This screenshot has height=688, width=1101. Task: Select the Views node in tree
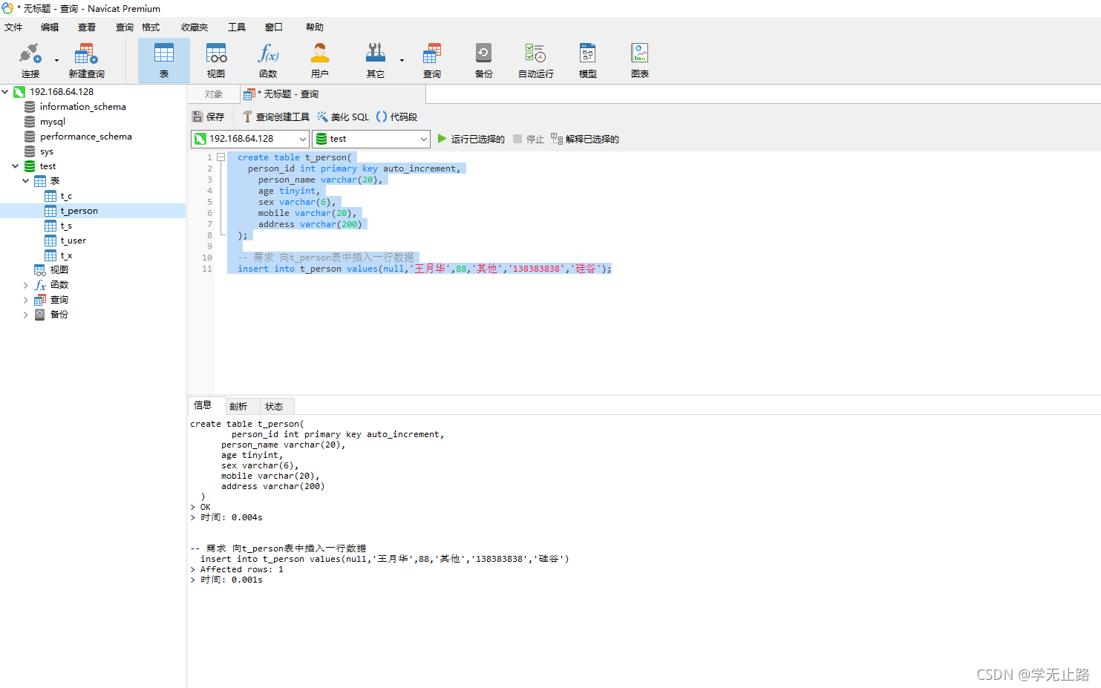pos(59,270)
